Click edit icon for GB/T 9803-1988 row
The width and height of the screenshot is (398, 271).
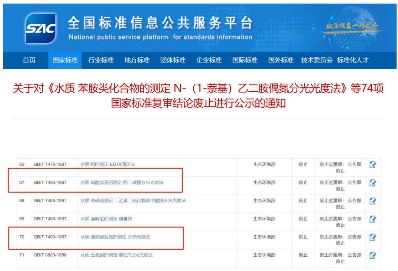coord(373,255)
